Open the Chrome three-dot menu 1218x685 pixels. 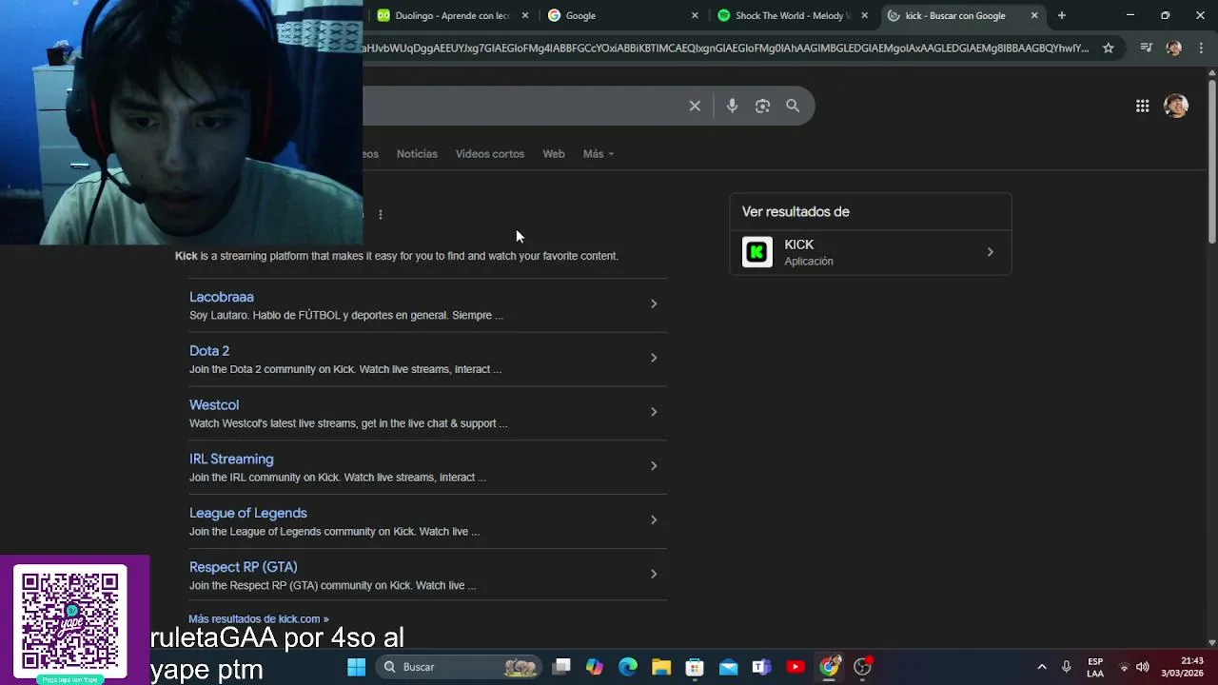click(1200, 48)
